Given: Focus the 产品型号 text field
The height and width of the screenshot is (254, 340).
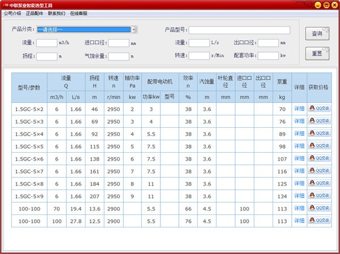Looking at the screenshot, I should (239, 31).
